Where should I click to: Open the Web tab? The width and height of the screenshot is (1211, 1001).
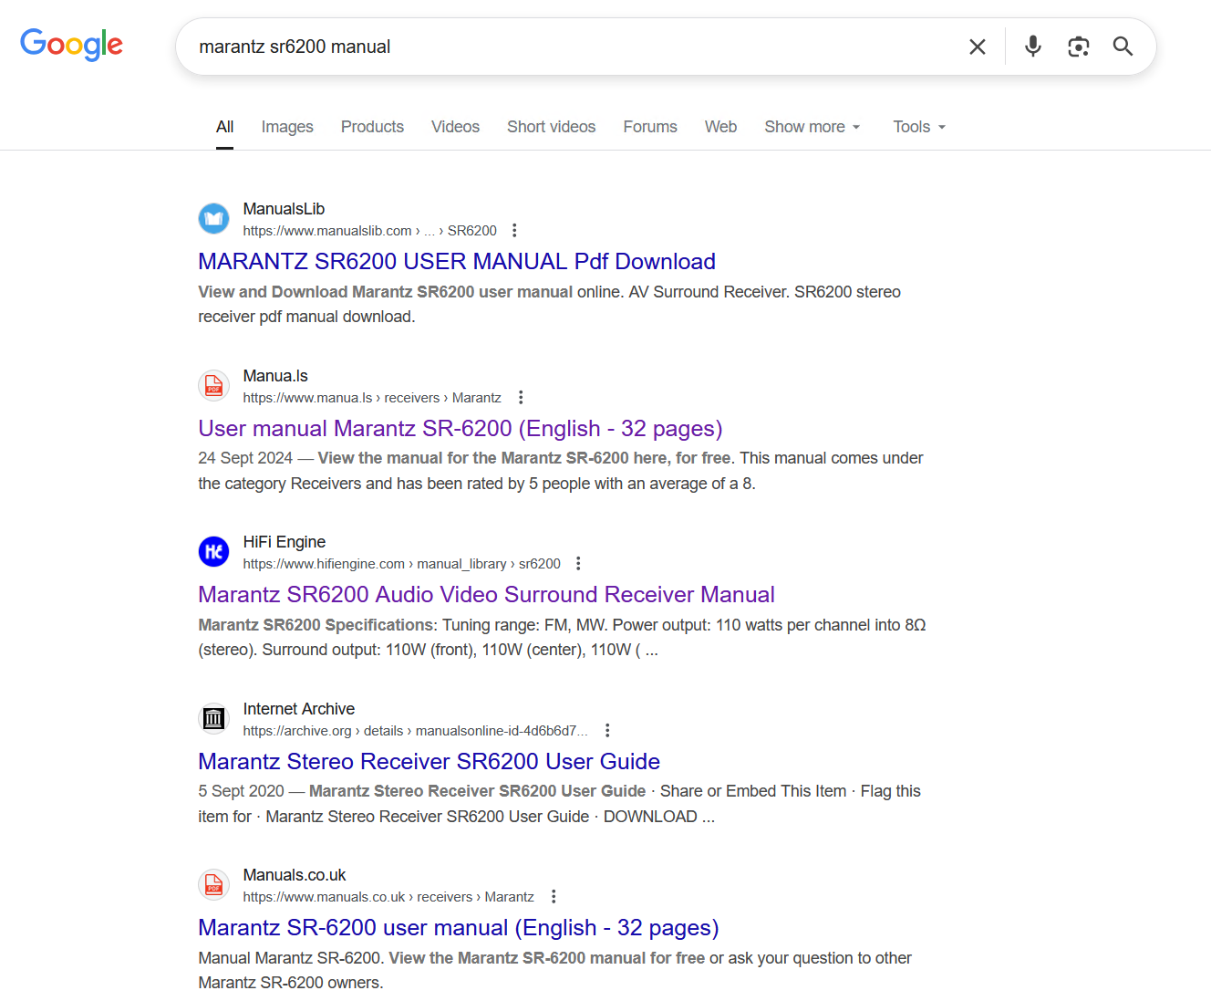[720, 127]
